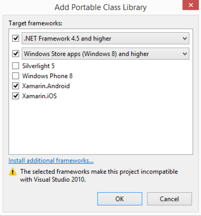Expand the Windows Store apps (Windows 8) dropdown
The width and height of the screenshot is (201, 216).
(x=105, y=53)
